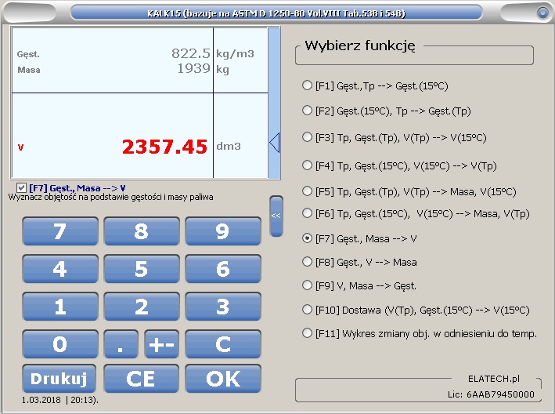The image size is (555, 414).
Task: Select the [F7] Gęst., Masa --> V radio button
Action: click(307, 238)
